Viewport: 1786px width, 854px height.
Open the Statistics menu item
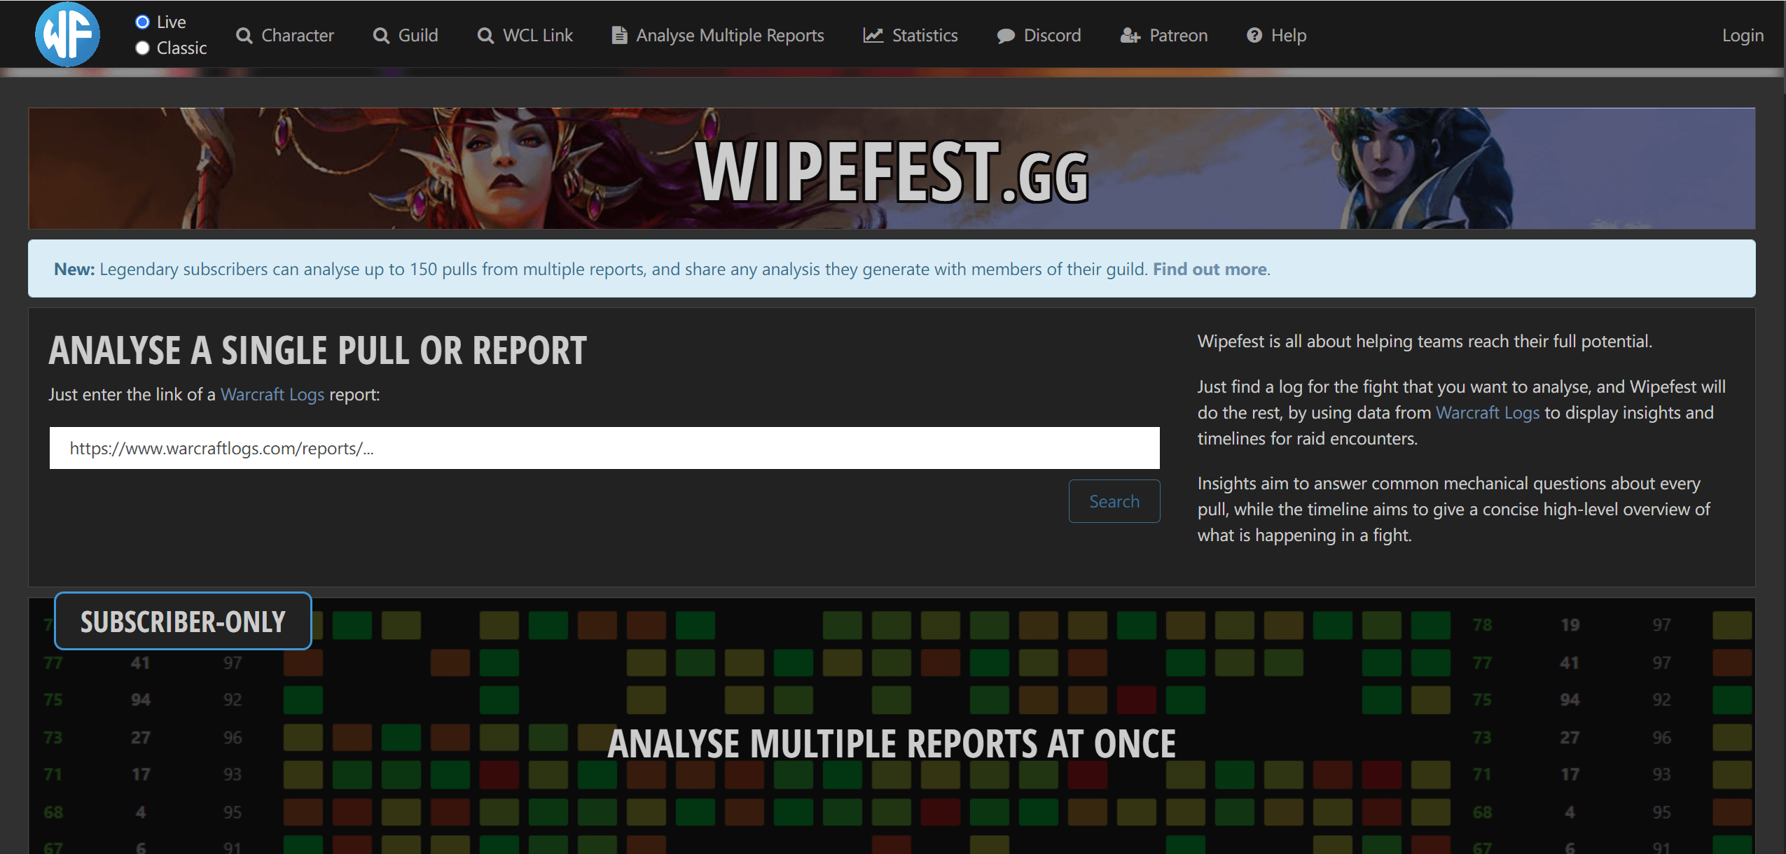pyautogui.click(x=911, y=36)
